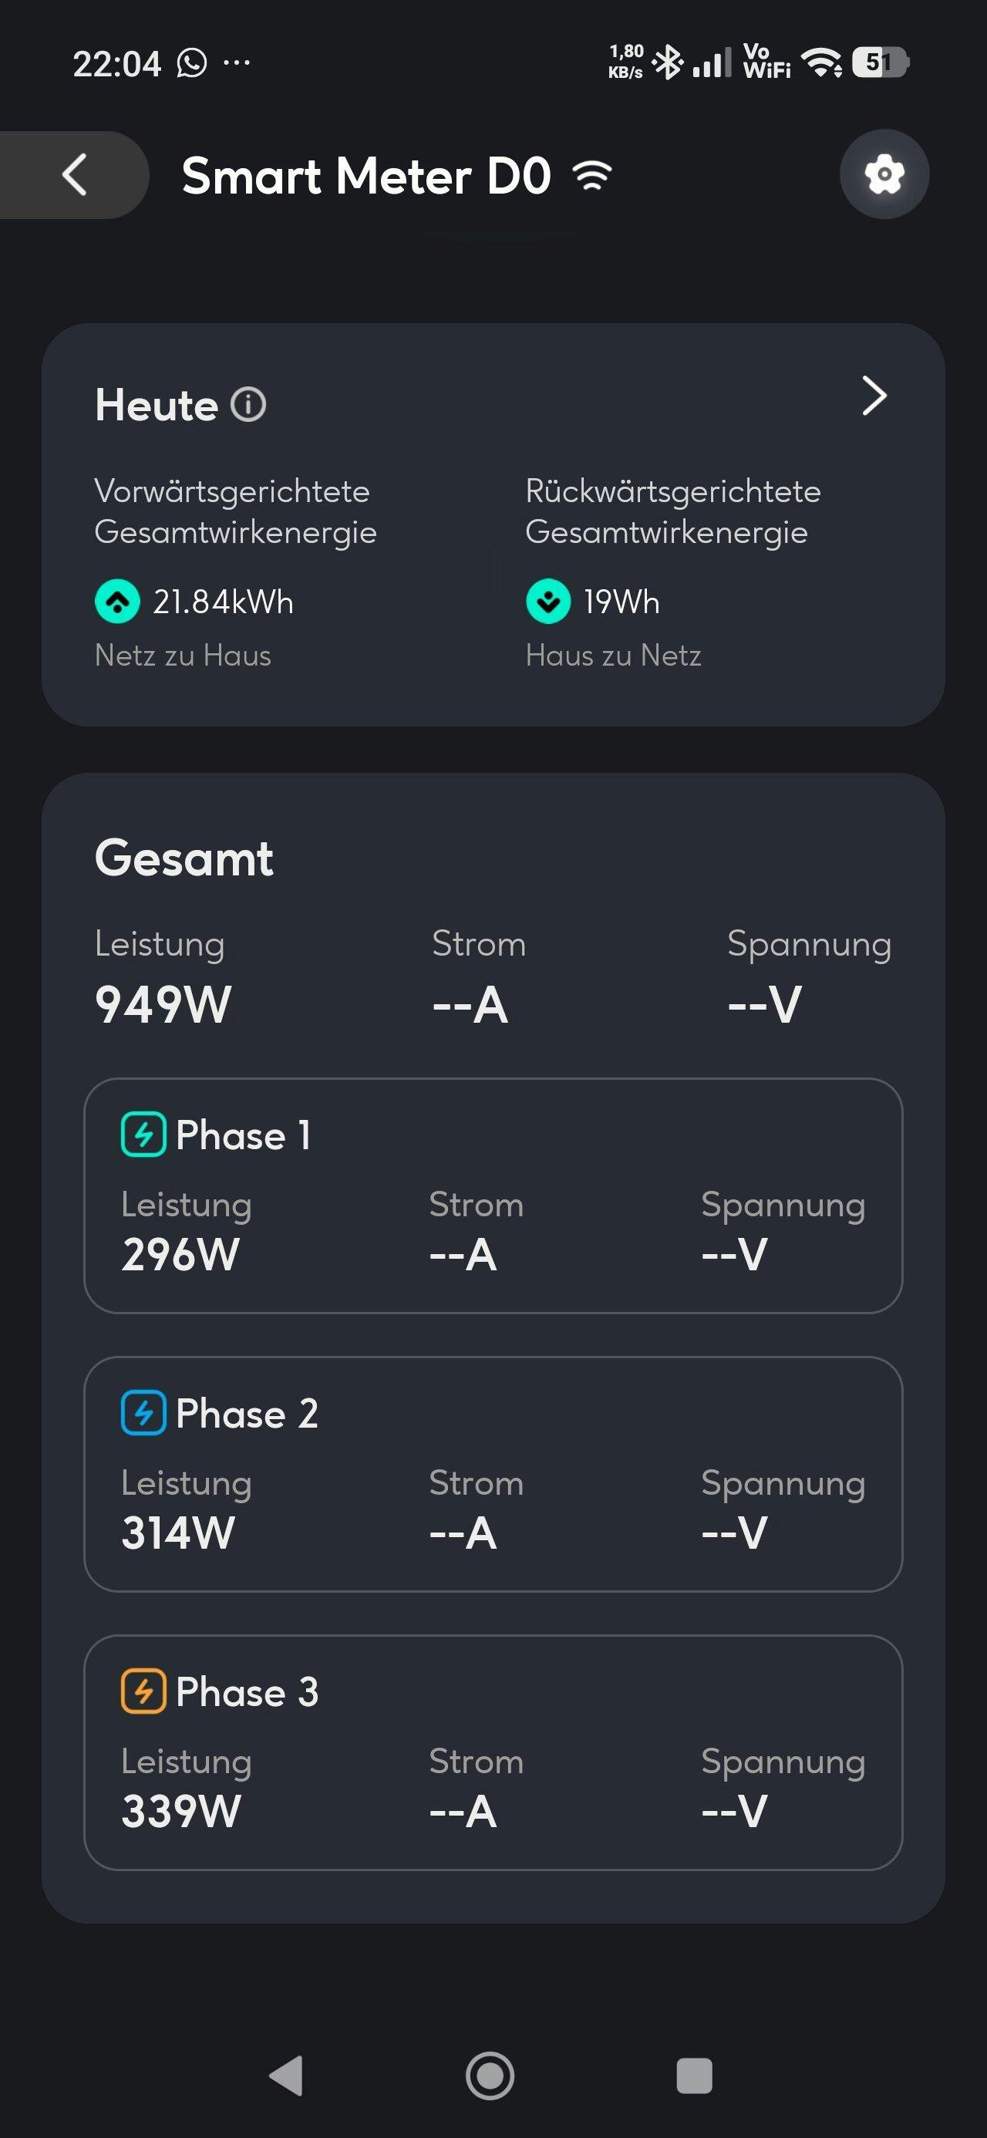Open the Phase 1 card
This screenshot has height=2138, width=987.
point(493,1195)
